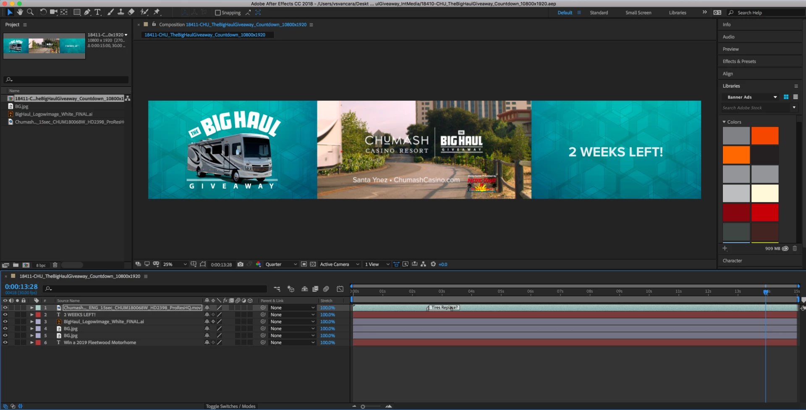Open the Active Camera view dropdown
The image size is (806, 410).
click(340, 264)
